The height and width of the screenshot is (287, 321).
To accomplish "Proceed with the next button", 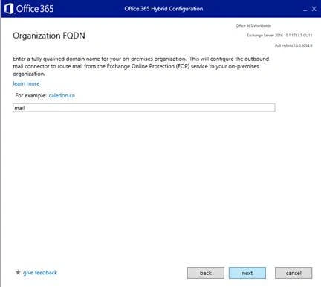I will (247, 273).
